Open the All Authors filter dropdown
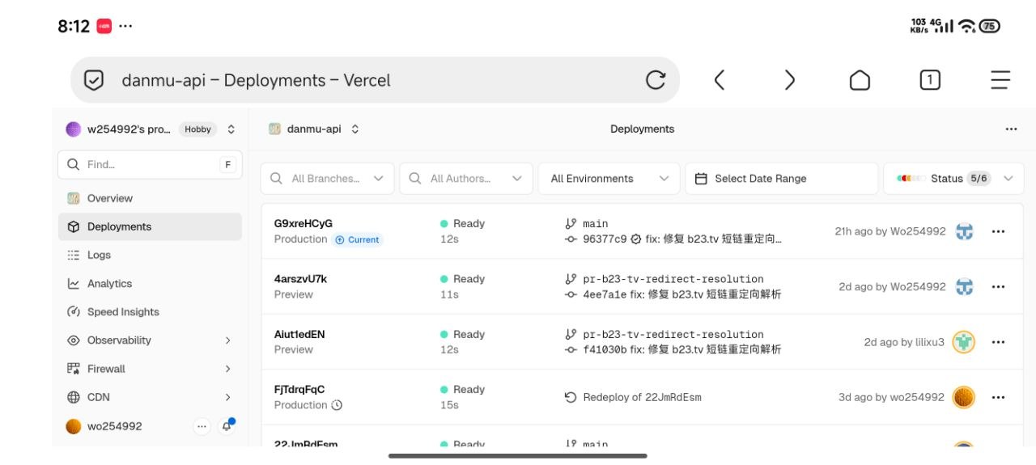 coord(466,179)
